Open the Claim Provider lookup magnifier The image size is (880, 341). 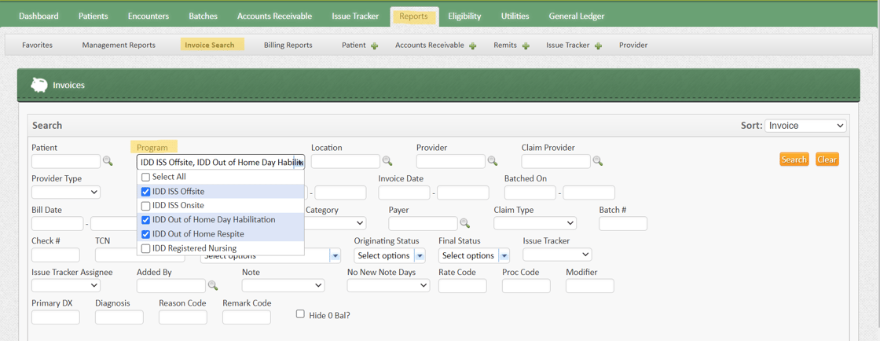[598, 162]
